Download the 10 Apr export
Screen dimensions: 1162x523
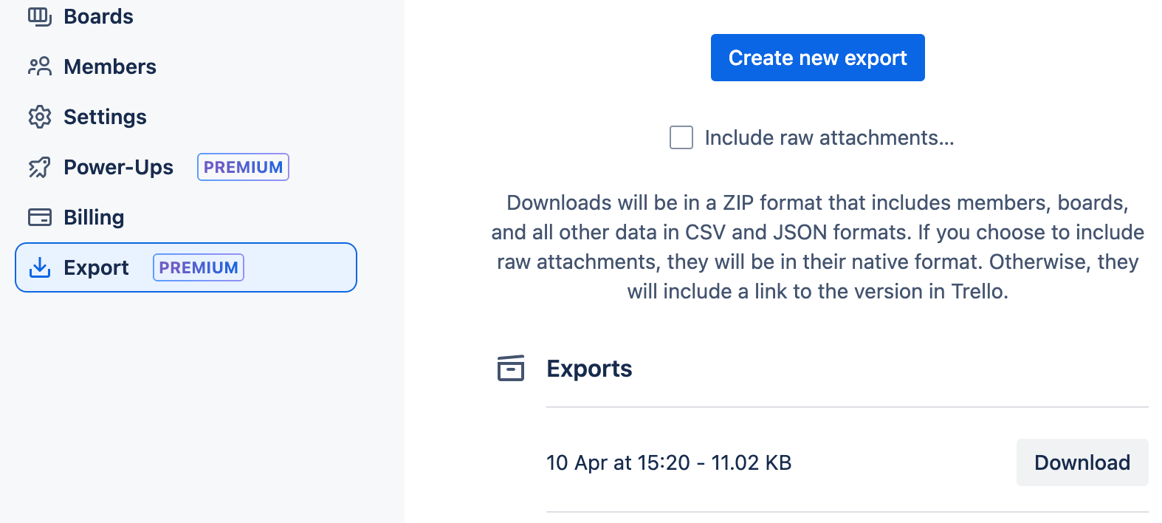(1082, 462)
